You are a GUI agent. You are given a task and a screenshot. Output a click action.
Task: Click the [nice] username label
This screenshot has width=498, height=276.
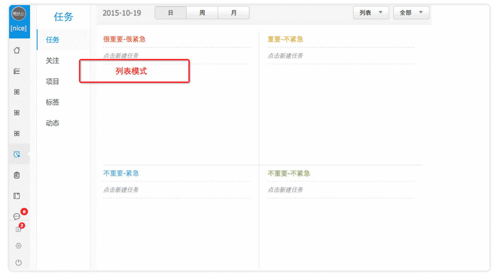(19, 28)
